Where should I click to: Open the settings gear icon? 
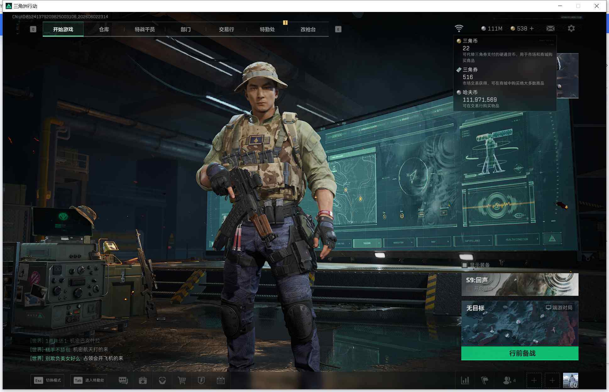(x=571, y=28)
